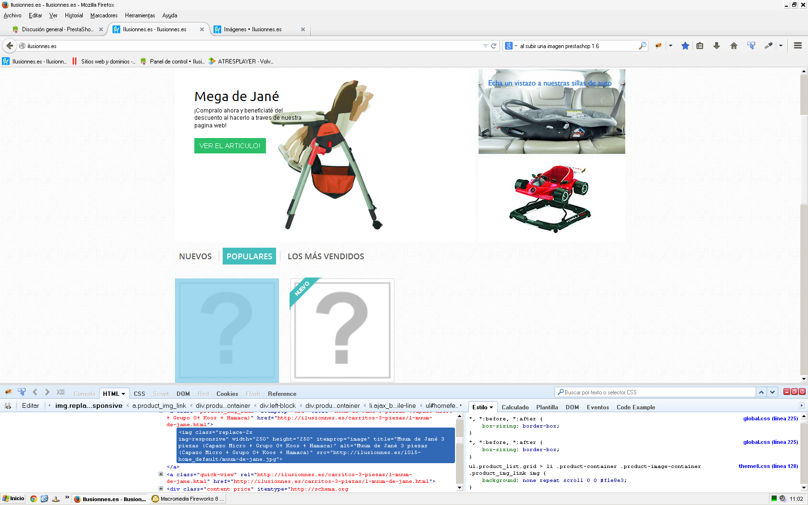808x505 pixels.
Task: Open dropdown arrow next to Firebug toolbar icon
Action: (670, 46)
